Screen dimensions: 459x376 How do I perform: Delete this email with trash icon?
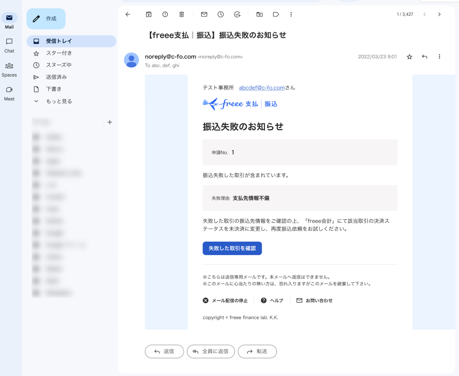[x=182, y=14]
